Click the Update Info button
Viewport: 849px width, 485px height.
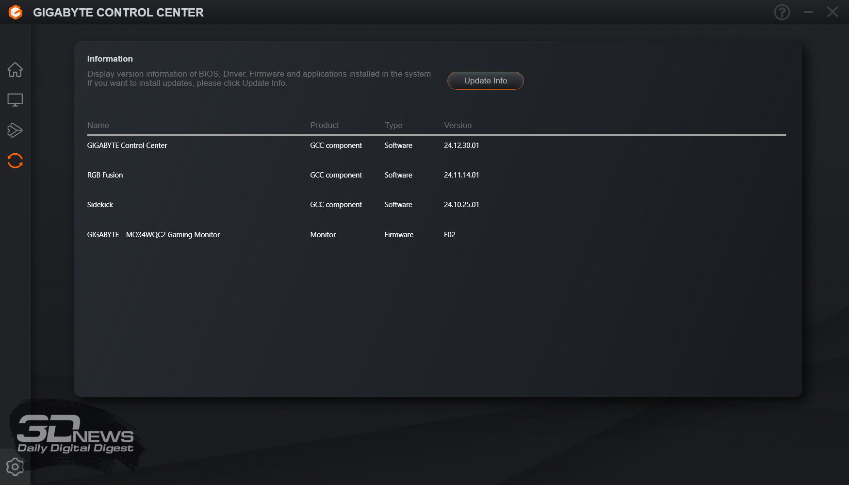(485, 81)
